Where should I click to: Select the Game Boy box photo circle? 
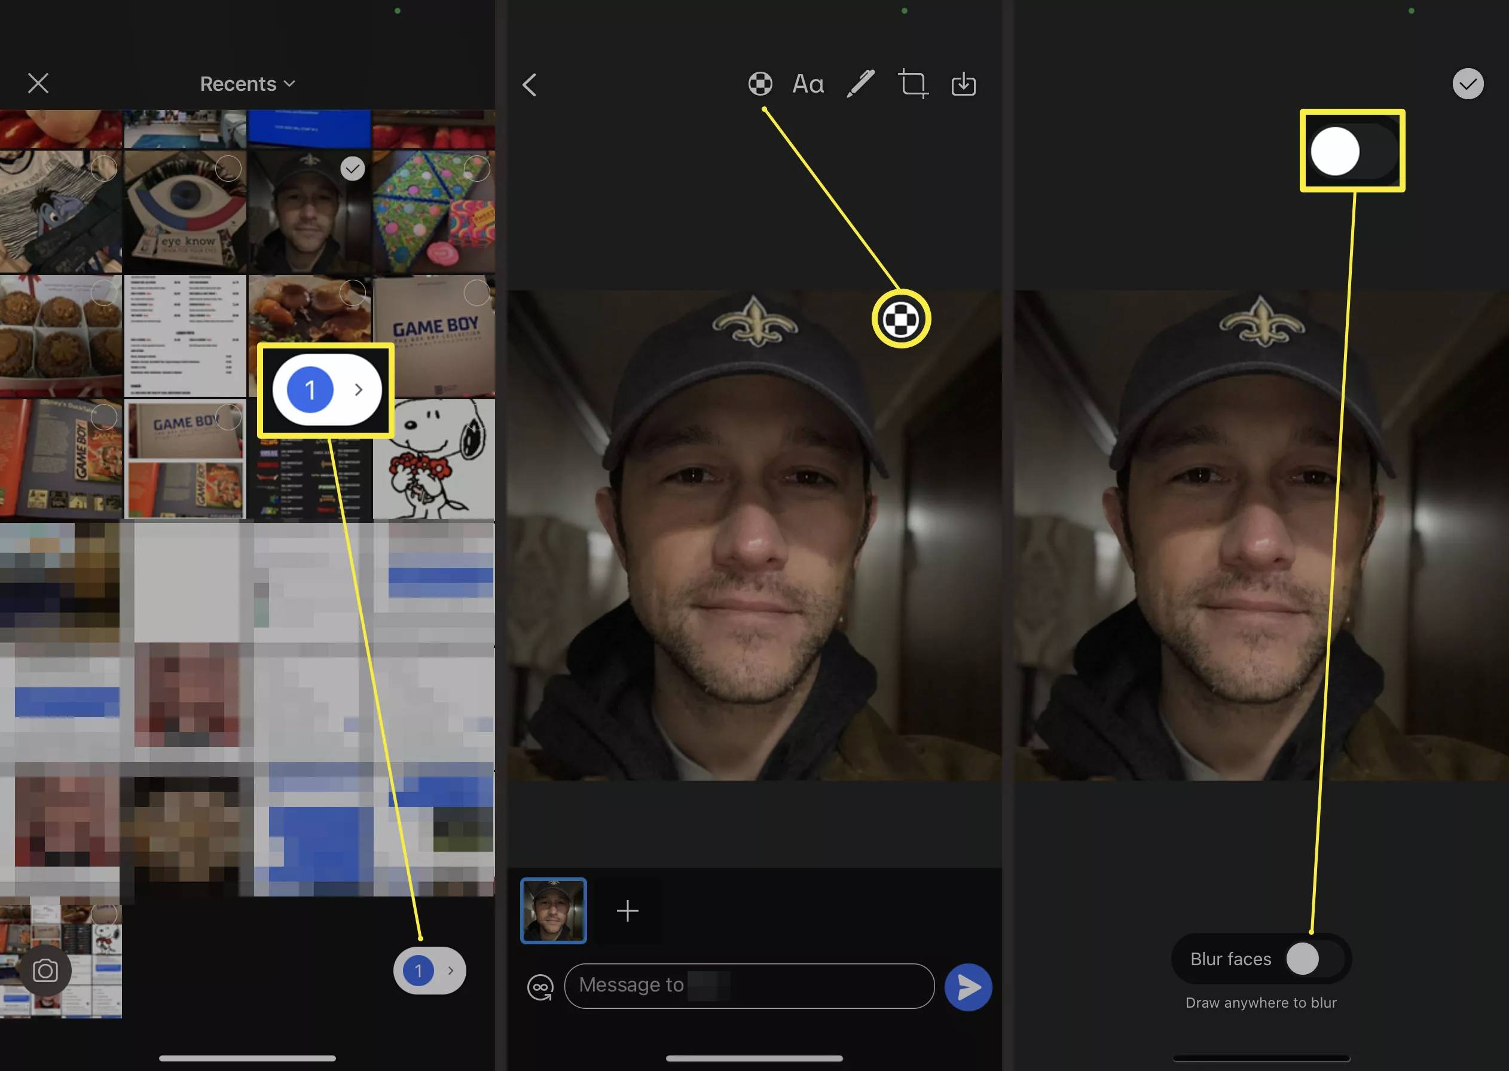tap(477, 293)
